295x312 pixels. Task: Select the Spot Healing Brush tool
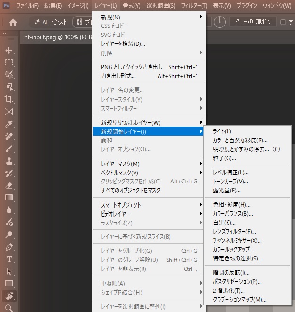pyautogui.click(x=9, y=137)
